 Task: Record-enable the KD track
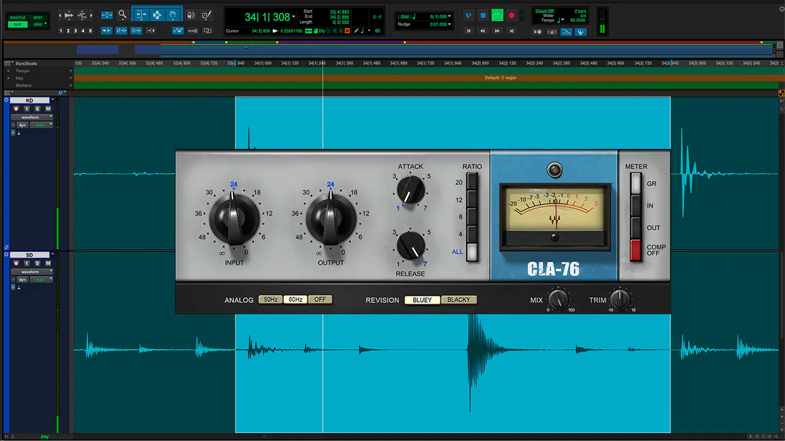coord(17,108)
